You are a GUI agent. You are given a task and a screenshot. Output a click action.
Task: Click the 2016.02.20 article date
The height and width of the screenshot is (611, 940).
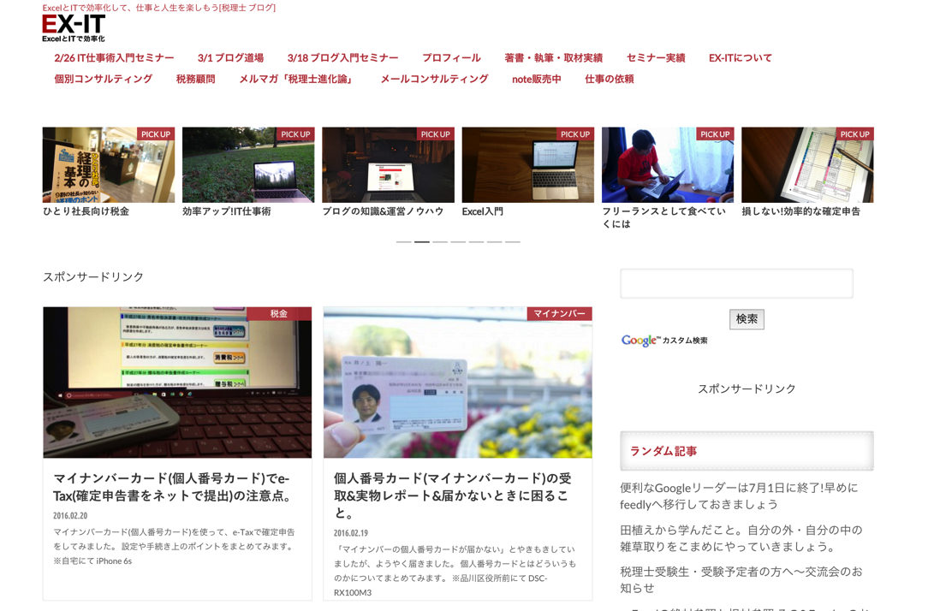[x=70, y=516]
